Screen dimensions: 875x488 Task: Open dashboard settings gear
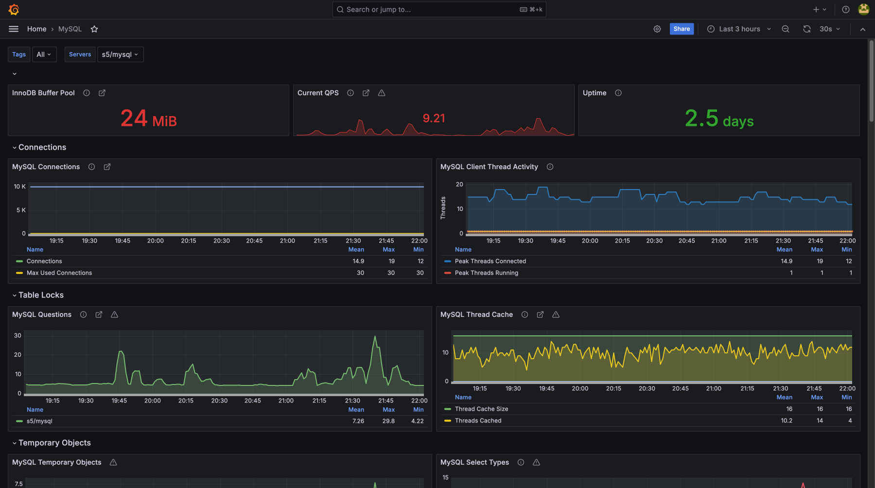click(657, 29)
